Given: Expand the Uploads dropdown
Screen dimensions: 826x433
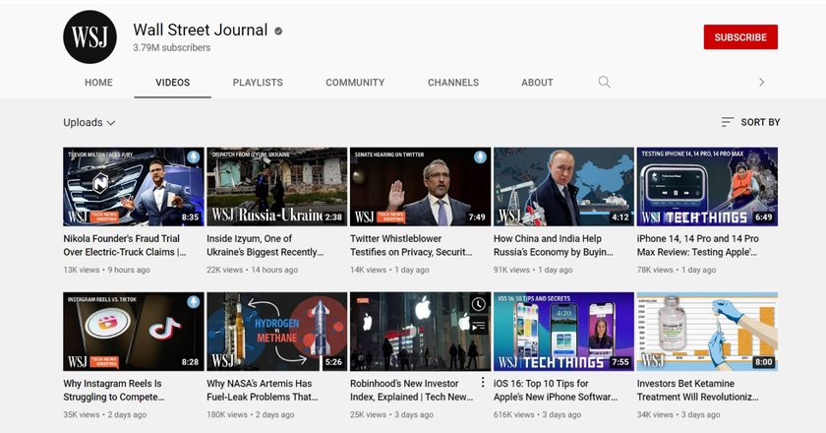Looking at the screenshot, I should (89, 122).
